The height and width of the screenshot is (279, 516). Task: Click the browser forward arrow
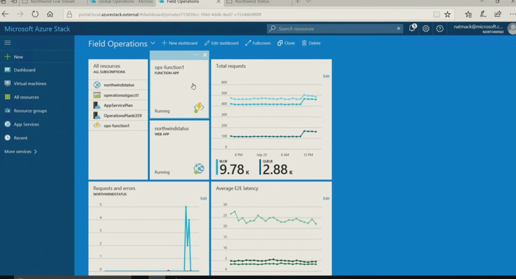(x=20, y=14)
